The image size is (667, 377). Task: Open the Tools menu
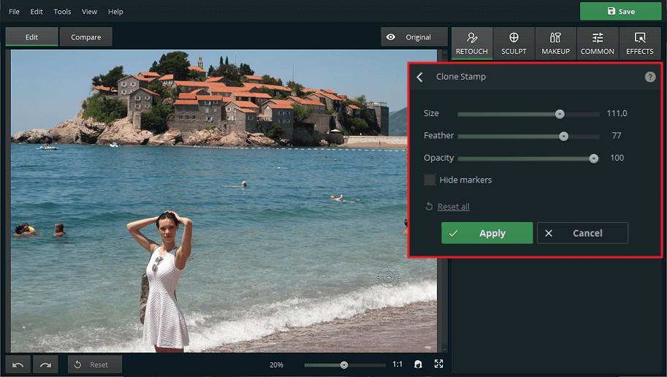[62, 12]
